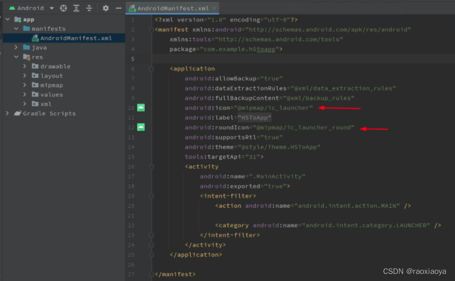Click fold end marker at line 27
The height and width of the screenshot is (281, 455).
pos(151,274)
